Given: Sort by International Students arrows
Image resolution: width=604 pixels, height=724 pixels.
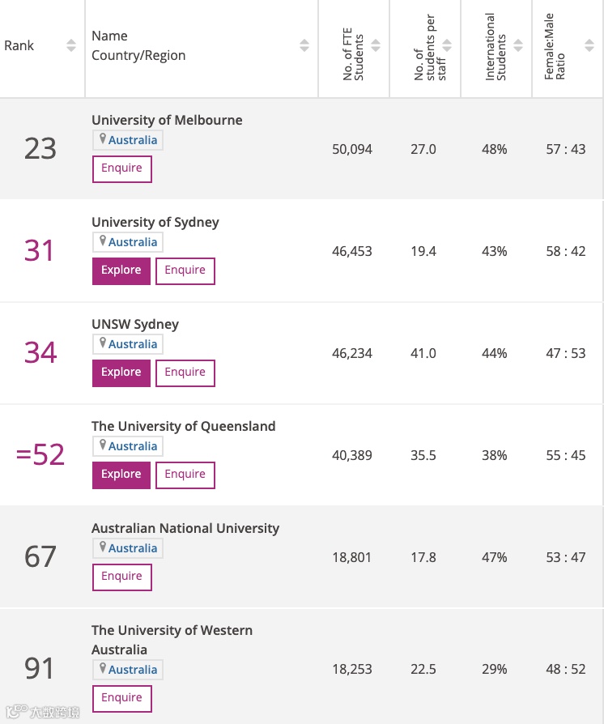Looking at the screenshot, I should [518, 45].
